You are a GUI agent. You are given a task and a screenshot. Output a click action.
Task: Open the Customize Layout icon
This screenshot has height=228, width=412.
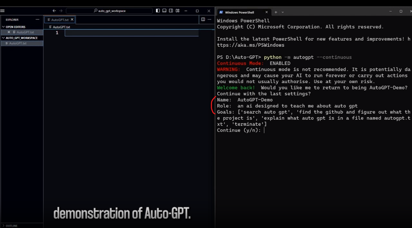pos(177,11)
